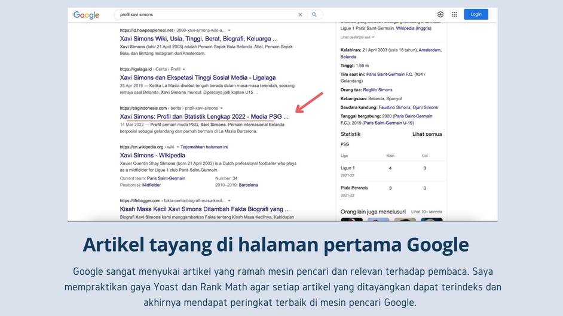563x316 pixels.
Task: Click 'Regillio Simons' parent link
Action: click(378, 90)
